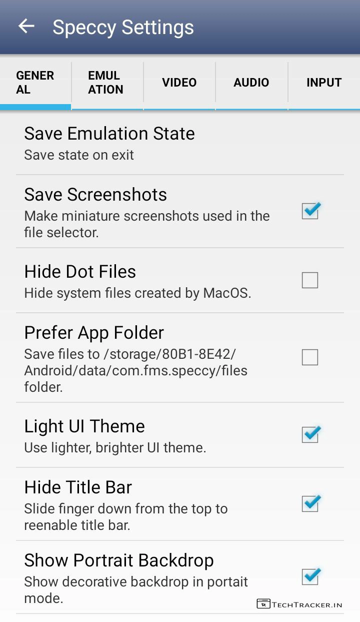Tap the Light UI Theme setting label

[84, 426]
